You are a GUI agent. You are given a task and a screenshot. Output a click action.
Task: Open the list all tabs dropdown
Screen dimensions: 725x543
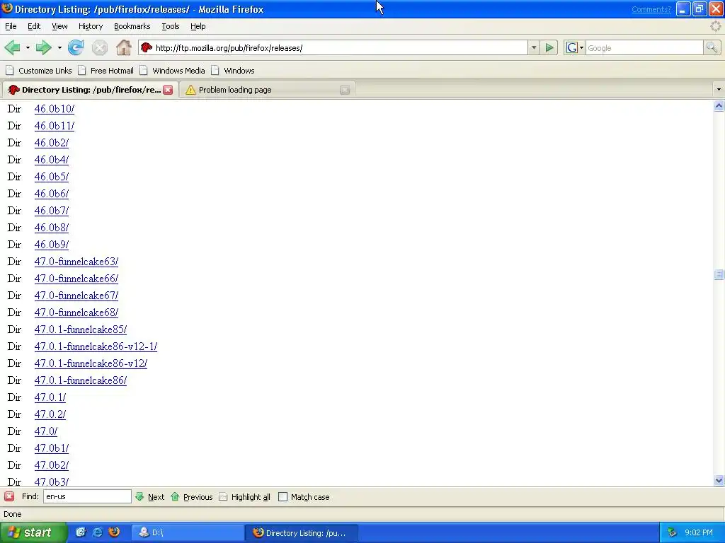click(x=719, y=90)
